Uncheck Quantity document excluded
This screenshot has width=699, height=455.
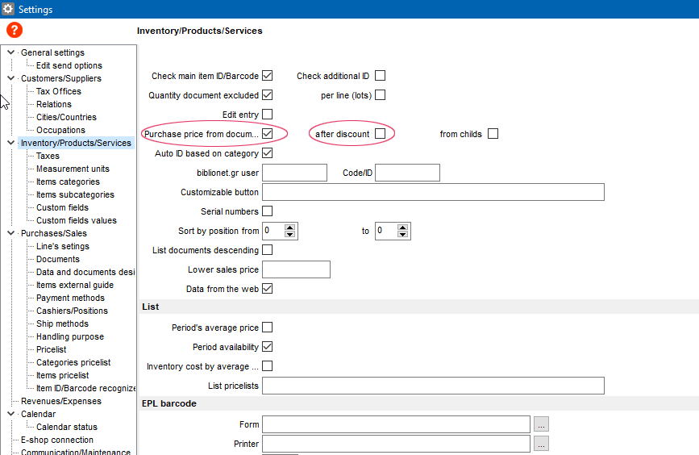pos(268,95)
